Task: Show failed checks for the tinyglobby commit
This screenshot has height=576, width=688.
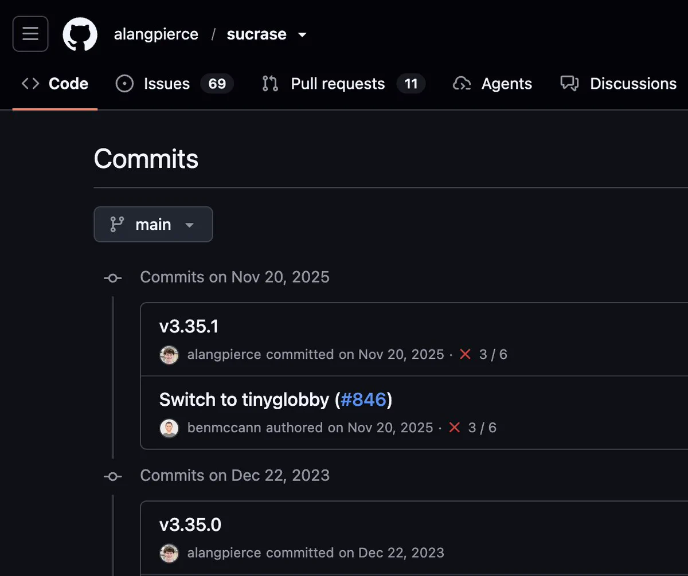Action: [454, 428]
